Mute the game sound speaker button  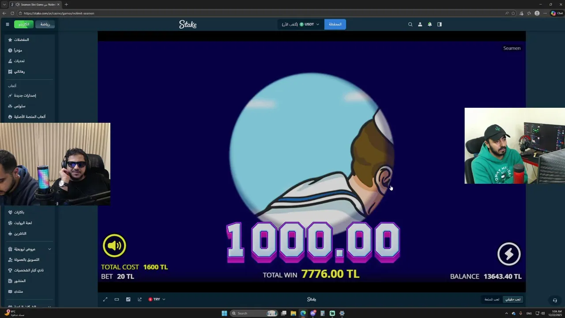click(114, 246)
